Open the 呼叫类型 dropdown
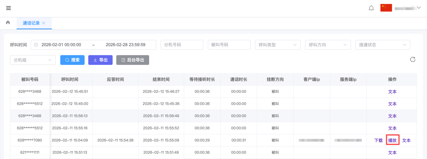The image size is (427, 159). [278, 45]
